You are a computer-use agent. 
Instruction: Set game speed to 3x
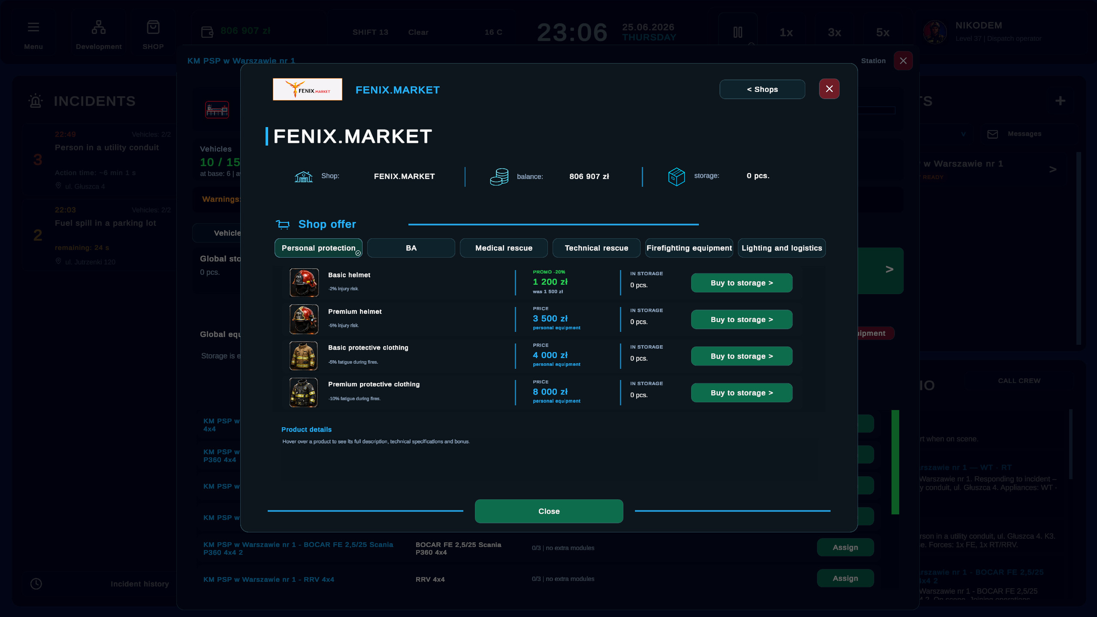pyautogui.click(x=834, y=32)
